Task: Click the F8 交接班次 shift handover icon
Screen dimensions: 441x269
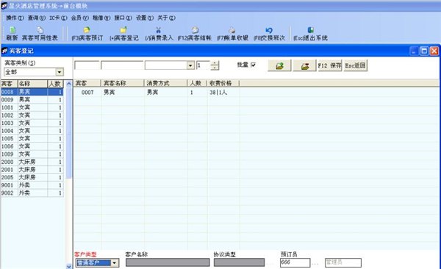Action: click(269, 30)
